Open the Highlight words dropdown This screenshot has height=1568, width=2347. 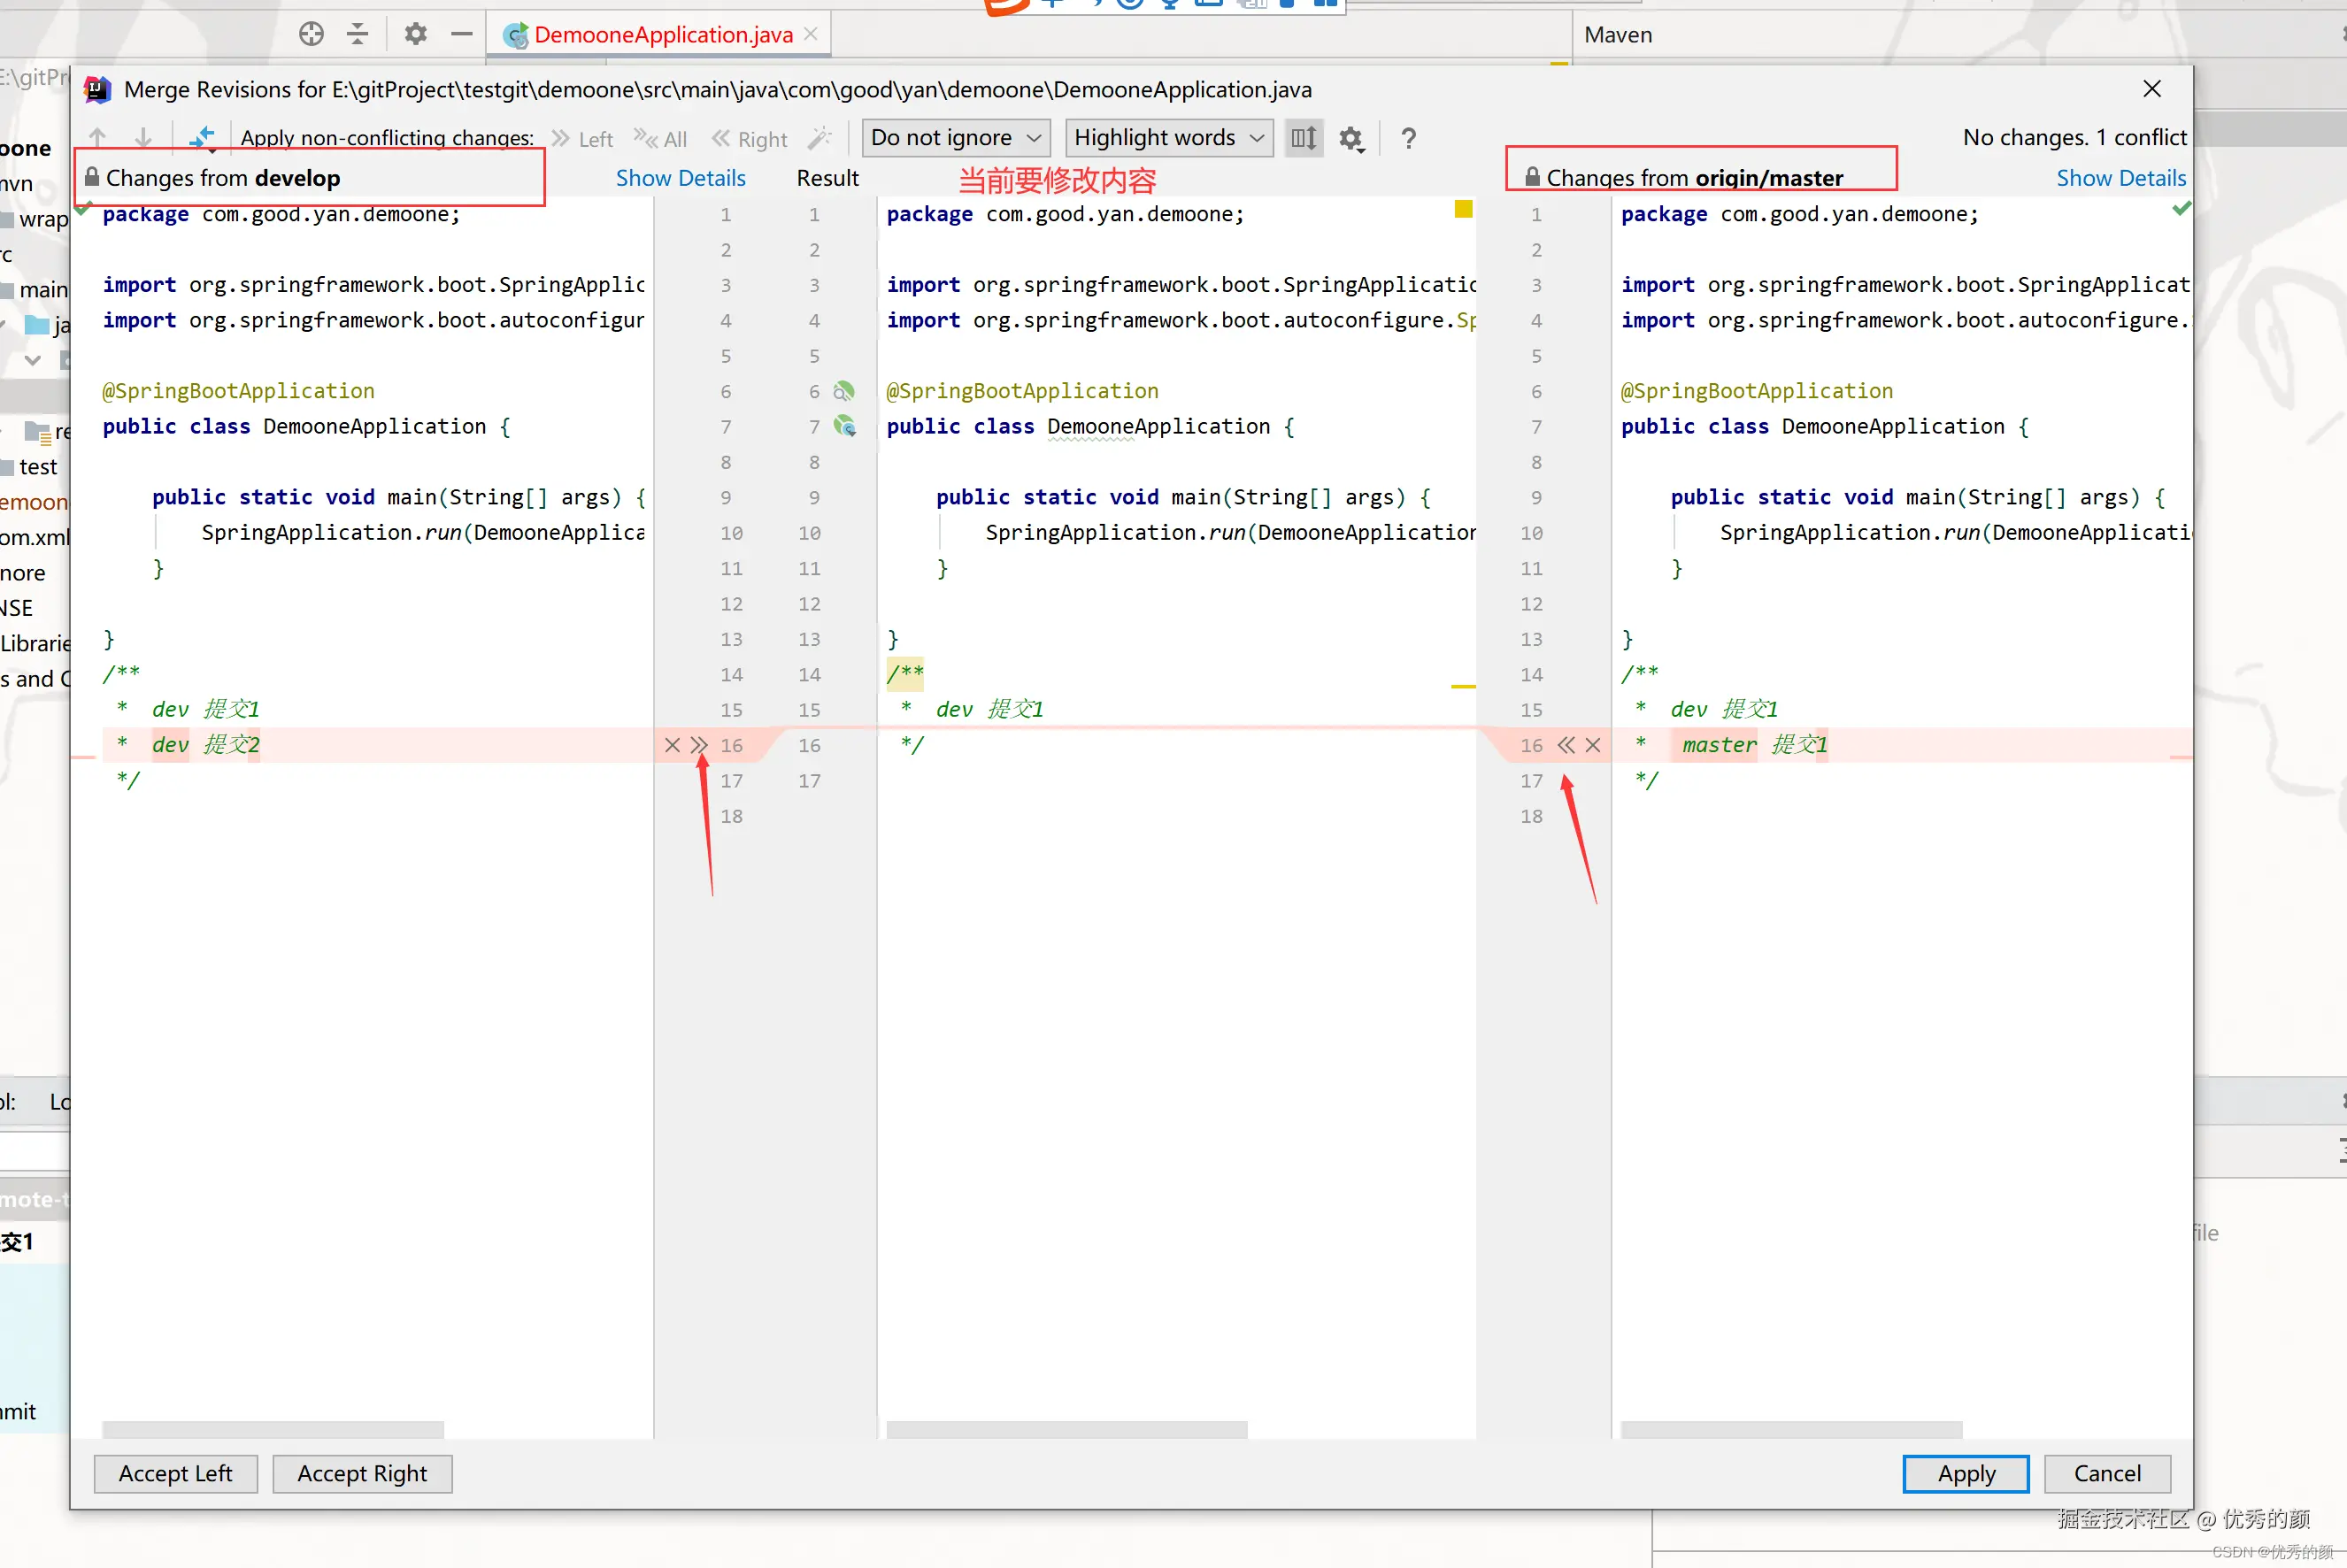(x=1168, y=138)
